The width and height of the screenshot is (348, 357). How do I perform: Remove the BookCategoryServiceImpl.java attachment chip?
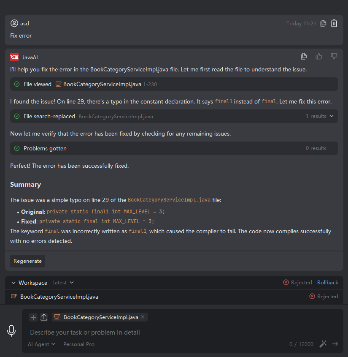coord(143,317)
